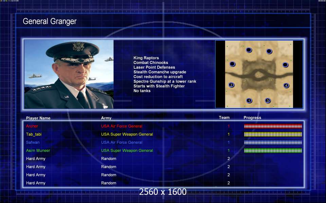Click the Team column header
The height and width of the screenshot is (203, 326).
pyautogui.click(x=224, y=117)
